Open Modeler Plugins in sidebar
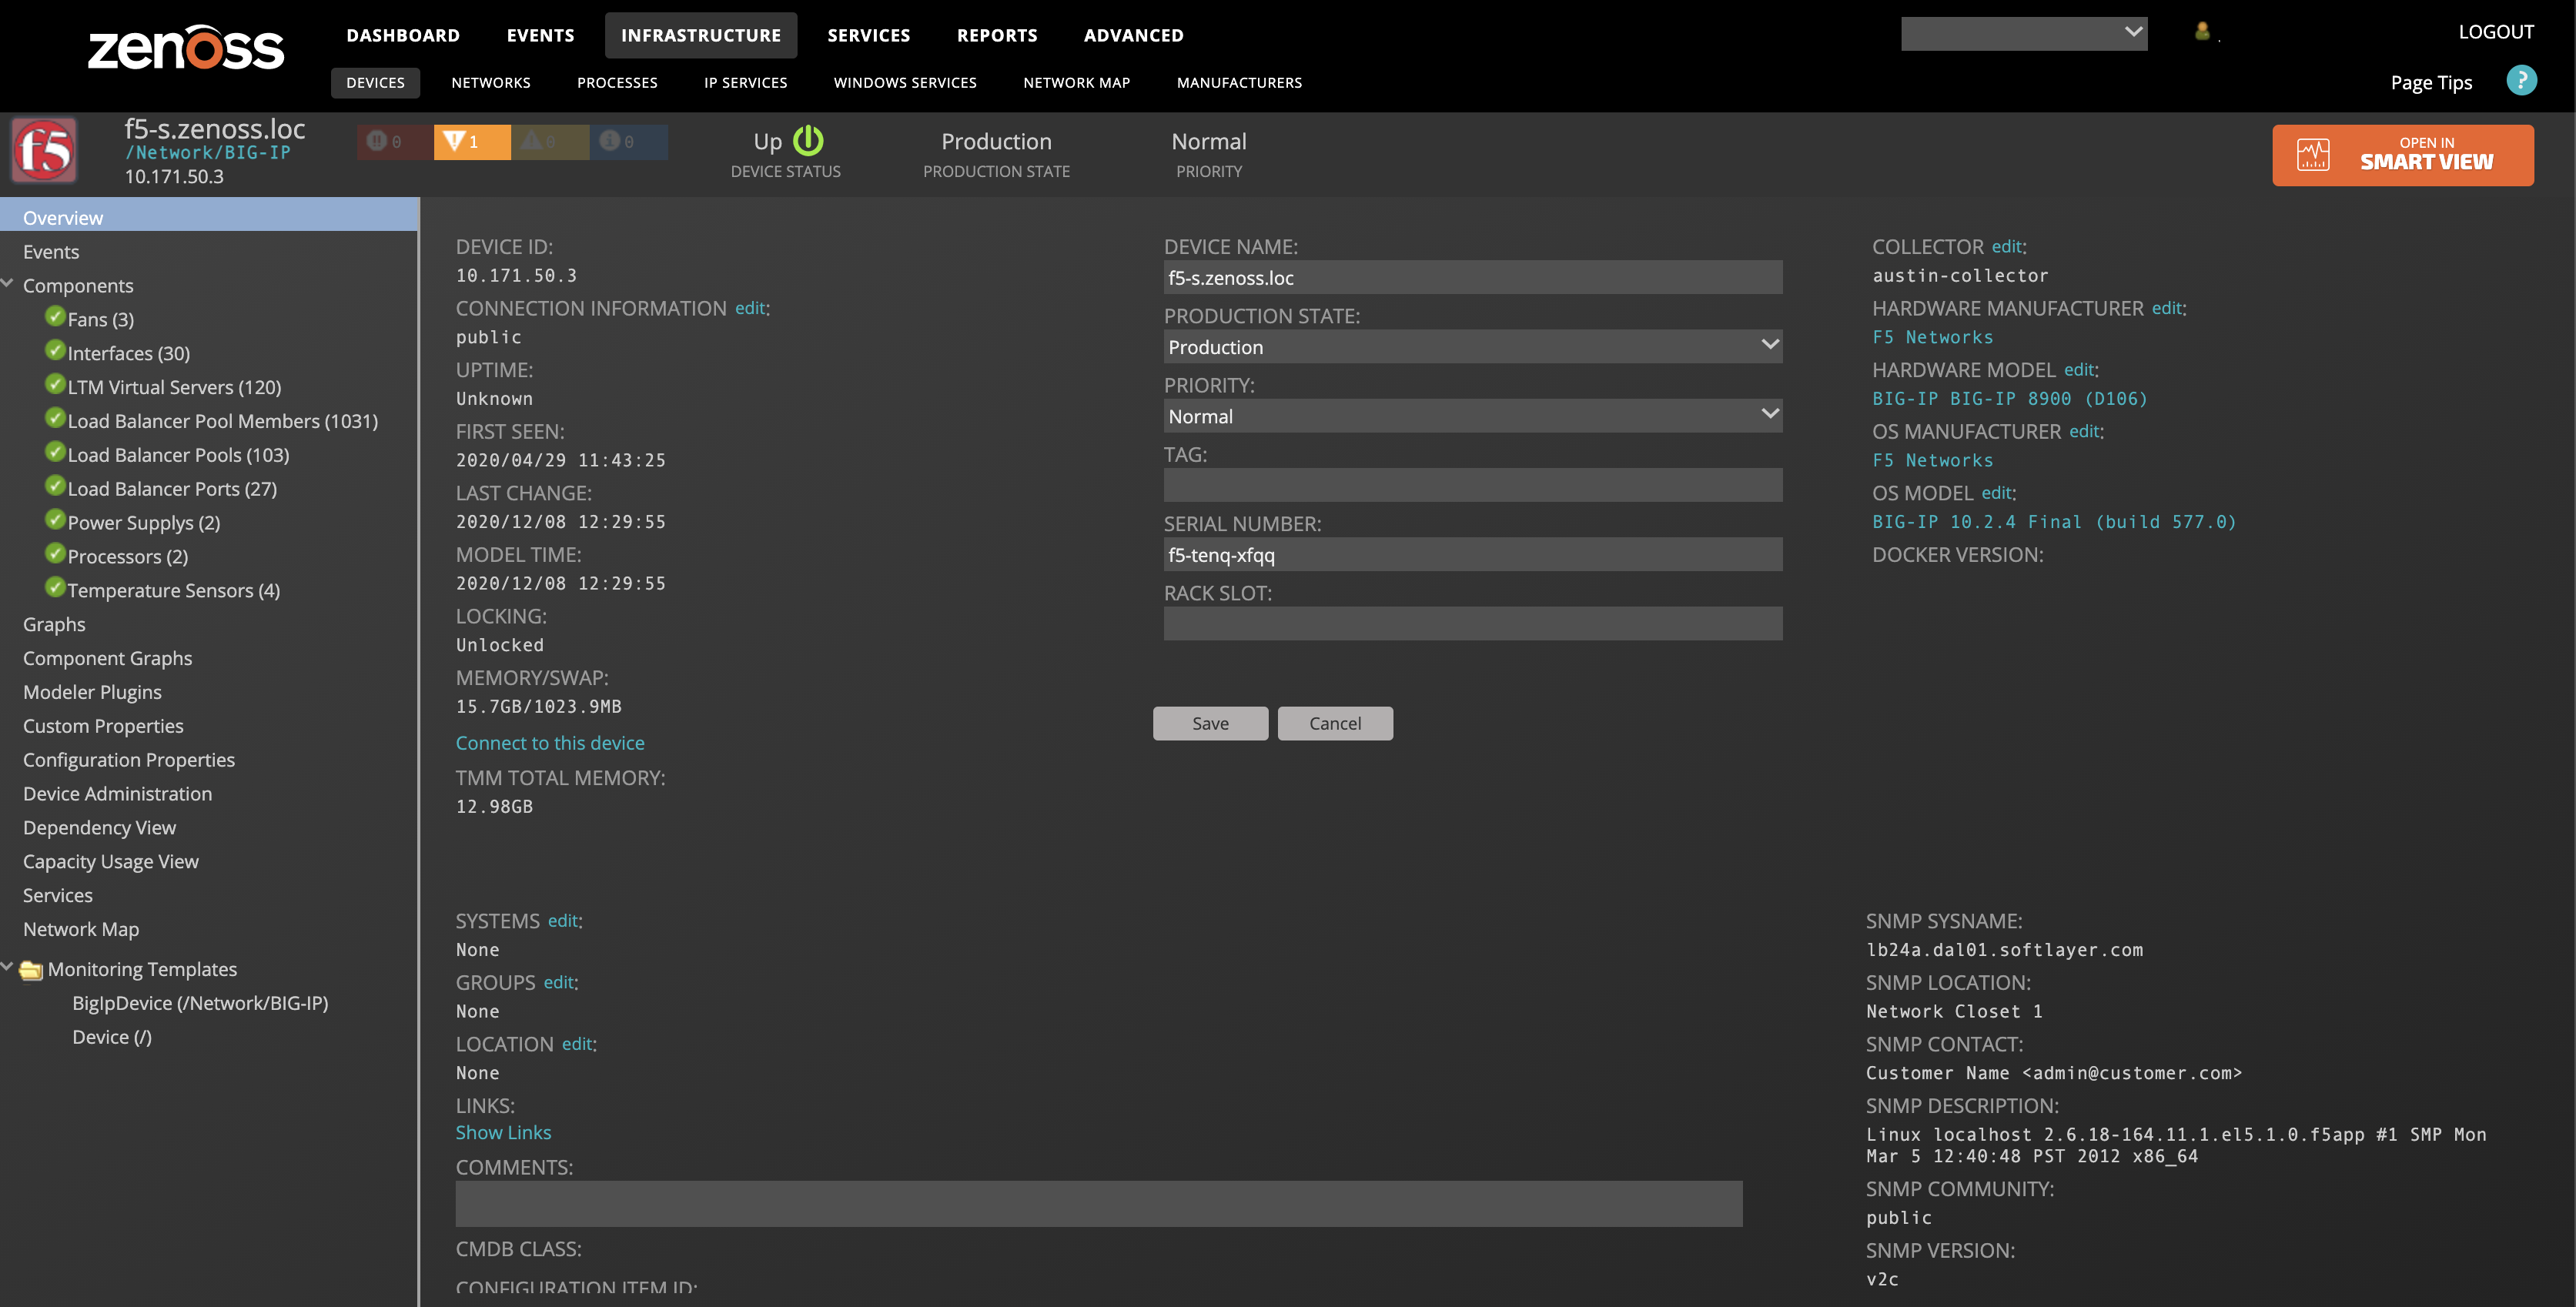The image size is (2576, 1307). [x=92, y=691]
